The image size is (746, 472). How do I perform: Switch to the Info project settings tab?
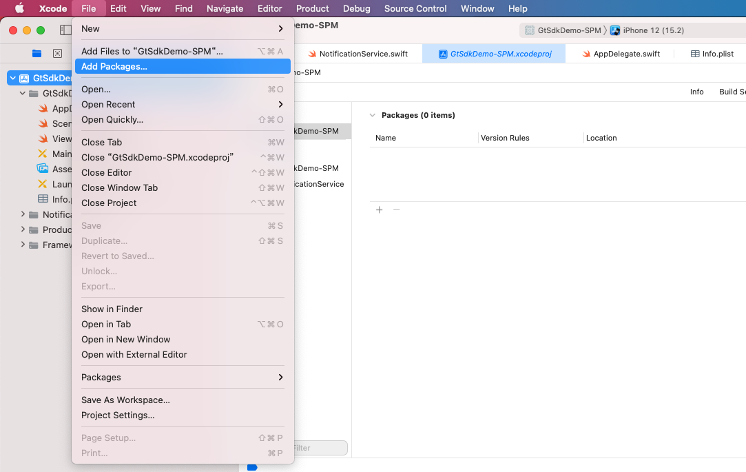click(x=696, y=92)
